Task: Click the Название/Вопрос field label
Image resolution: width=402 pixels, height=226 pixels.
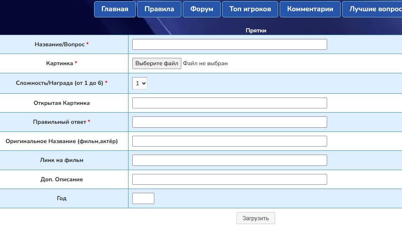Action: 60,44
